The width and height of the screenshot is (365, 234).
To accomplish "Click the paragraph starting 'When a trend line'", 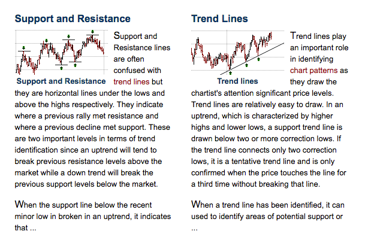I will click(x=268, y=216).
